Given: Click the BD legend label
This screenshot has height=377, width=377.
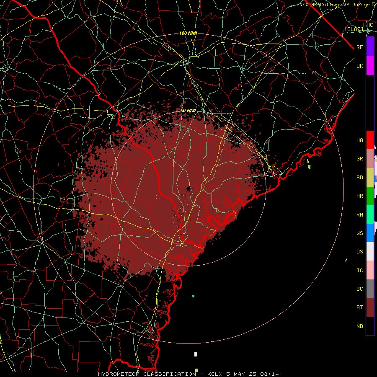Looking at the screenshot, I should pyautogui.click(x=360, y=178).
